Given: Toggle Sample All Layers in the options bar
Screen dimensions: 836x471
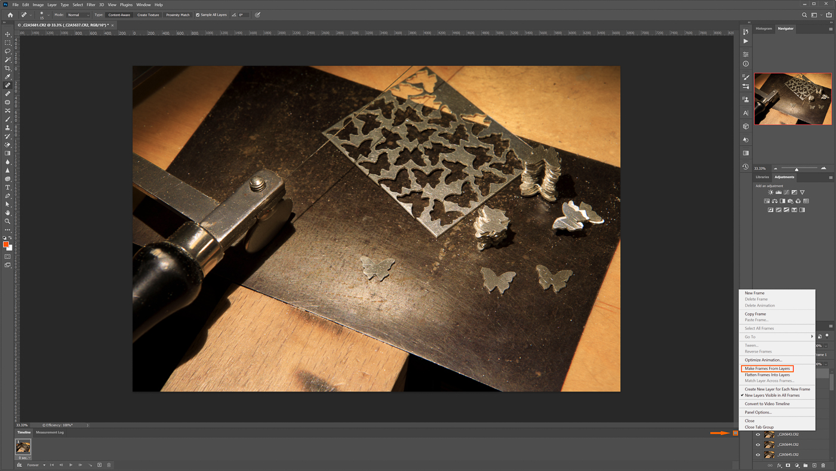Looking at the screenshot, I should [x=197, y=14].
